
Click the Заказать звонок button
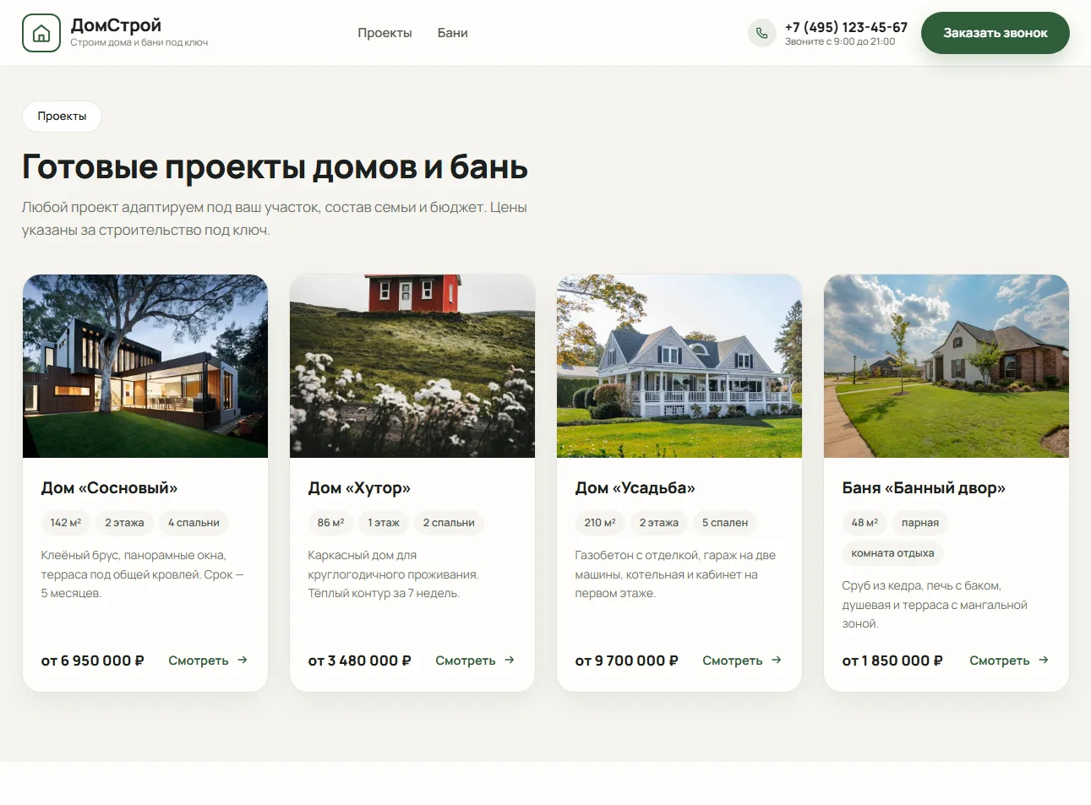(996, 33)
